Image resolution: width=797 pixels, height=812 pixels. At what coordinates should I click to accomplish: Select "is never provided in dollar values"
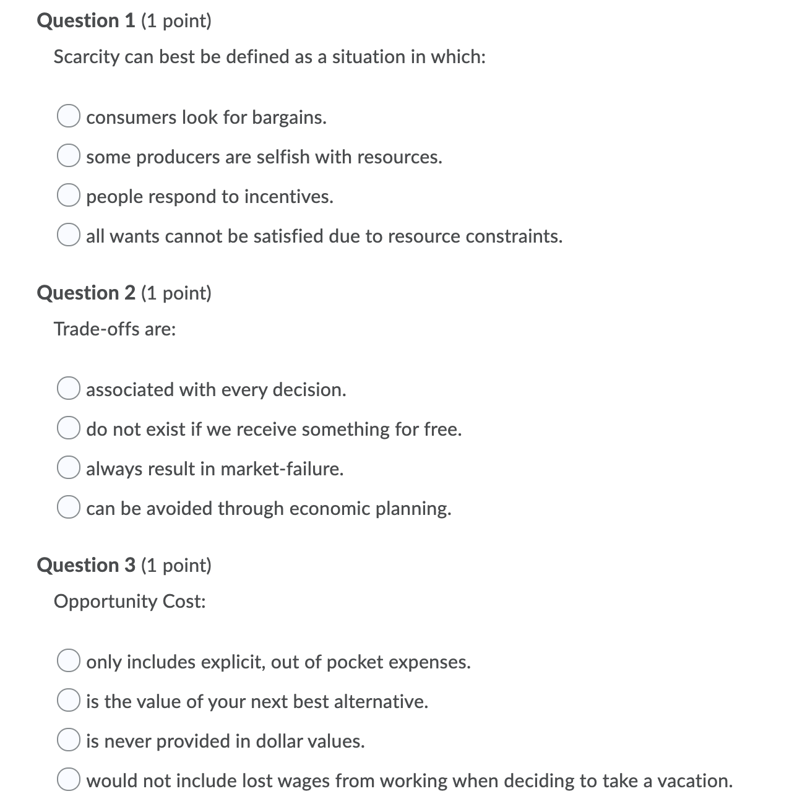tap(69, 740)
